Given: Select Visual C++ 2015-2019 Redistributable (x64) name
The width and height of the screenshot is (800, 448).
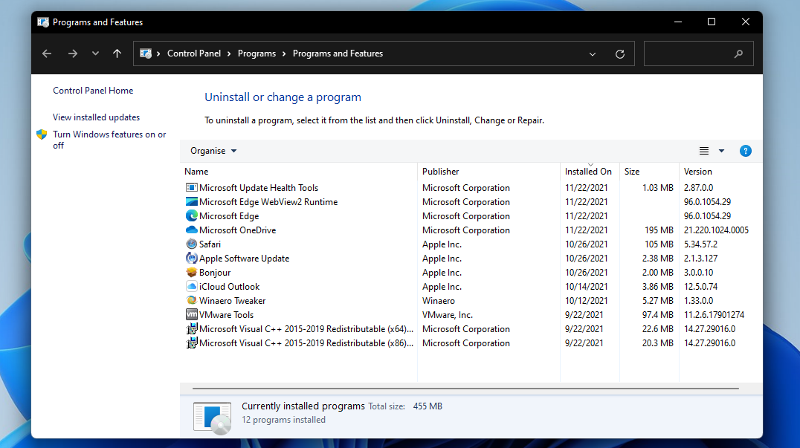Looking at the screenshot, I should (x=306, y=328).
